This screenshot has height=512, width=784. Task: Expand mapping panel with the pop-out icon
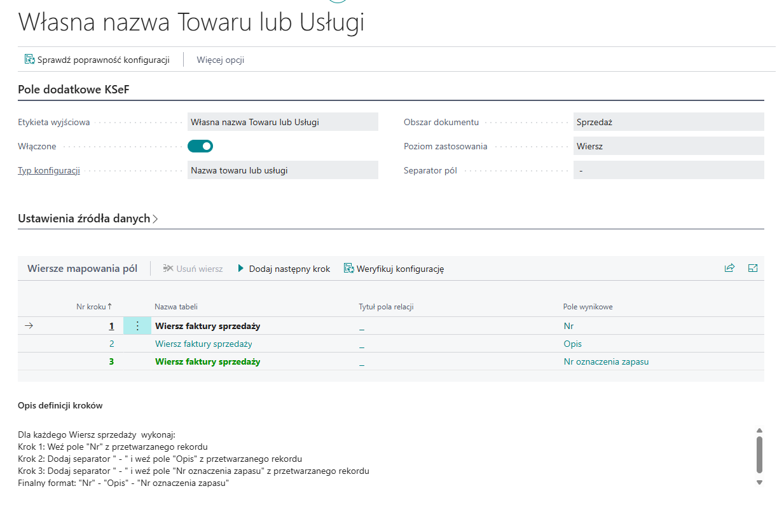(753, 268)
